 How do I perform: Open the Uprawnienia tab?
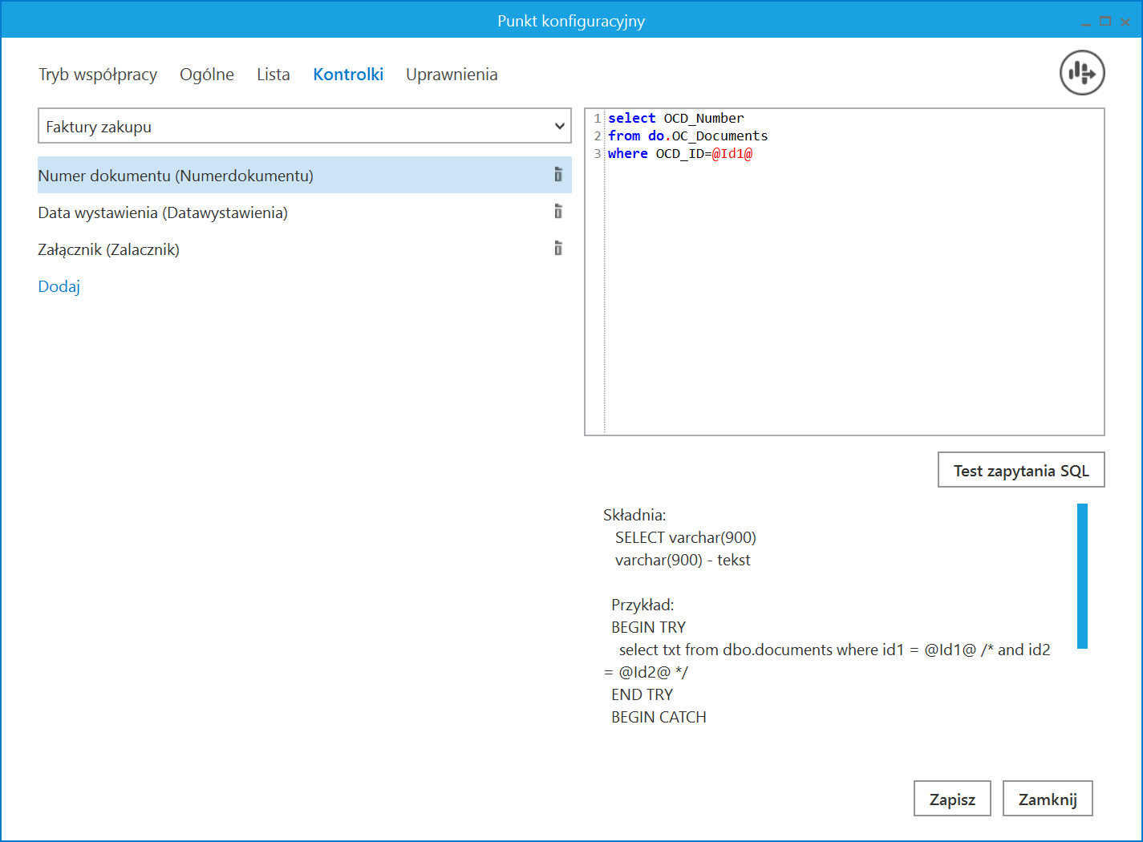452,75
